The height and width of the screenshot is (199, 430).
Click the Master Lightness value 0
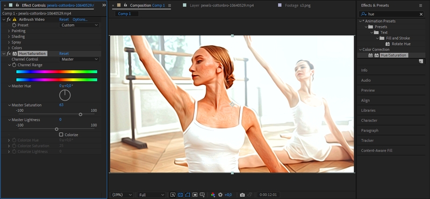coord(60,120)
